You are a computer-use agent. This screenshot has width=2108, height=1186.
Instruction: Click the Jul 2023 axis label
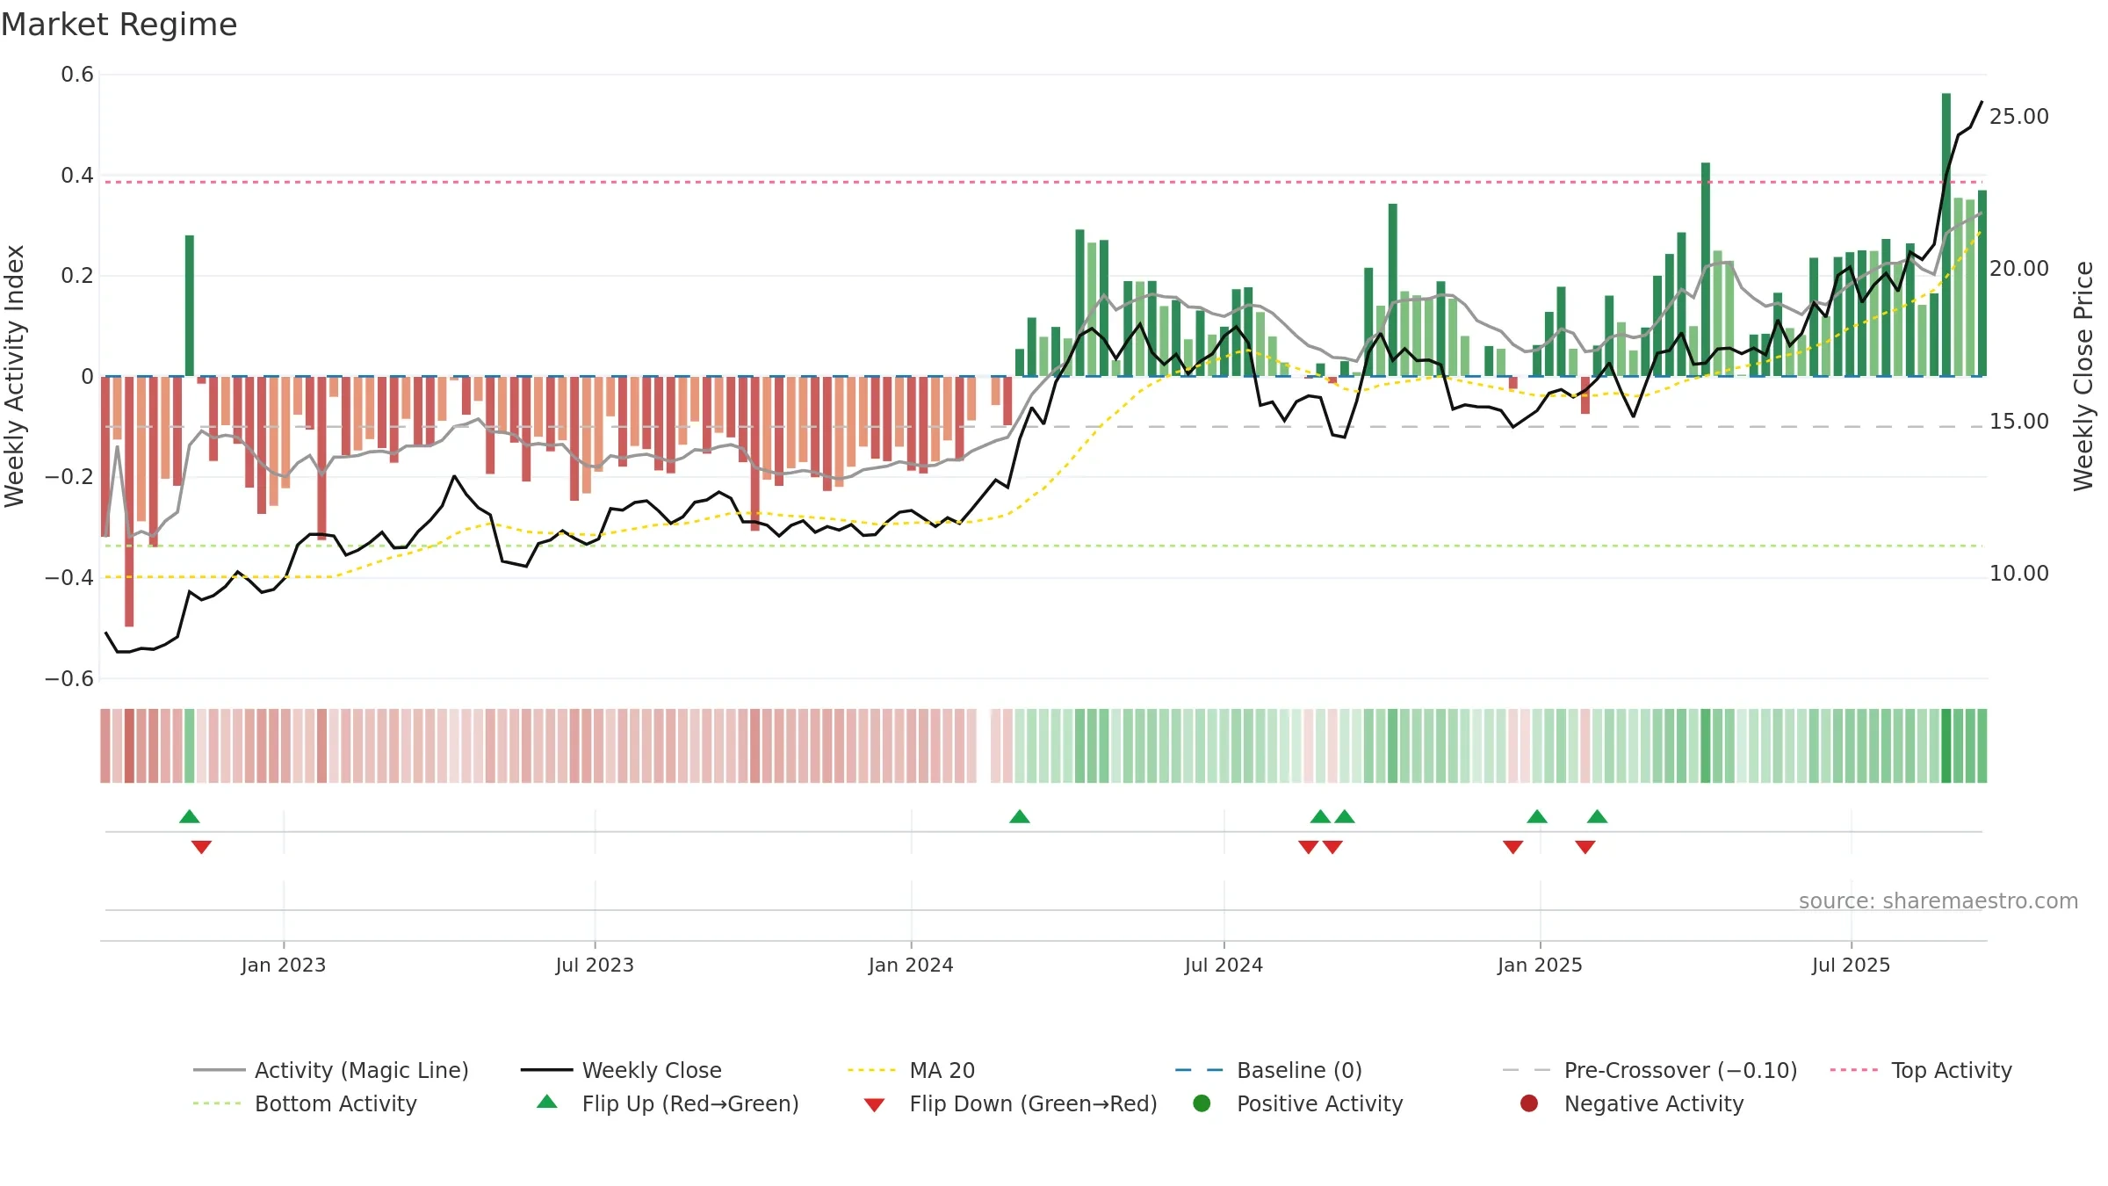click(595, 965)
